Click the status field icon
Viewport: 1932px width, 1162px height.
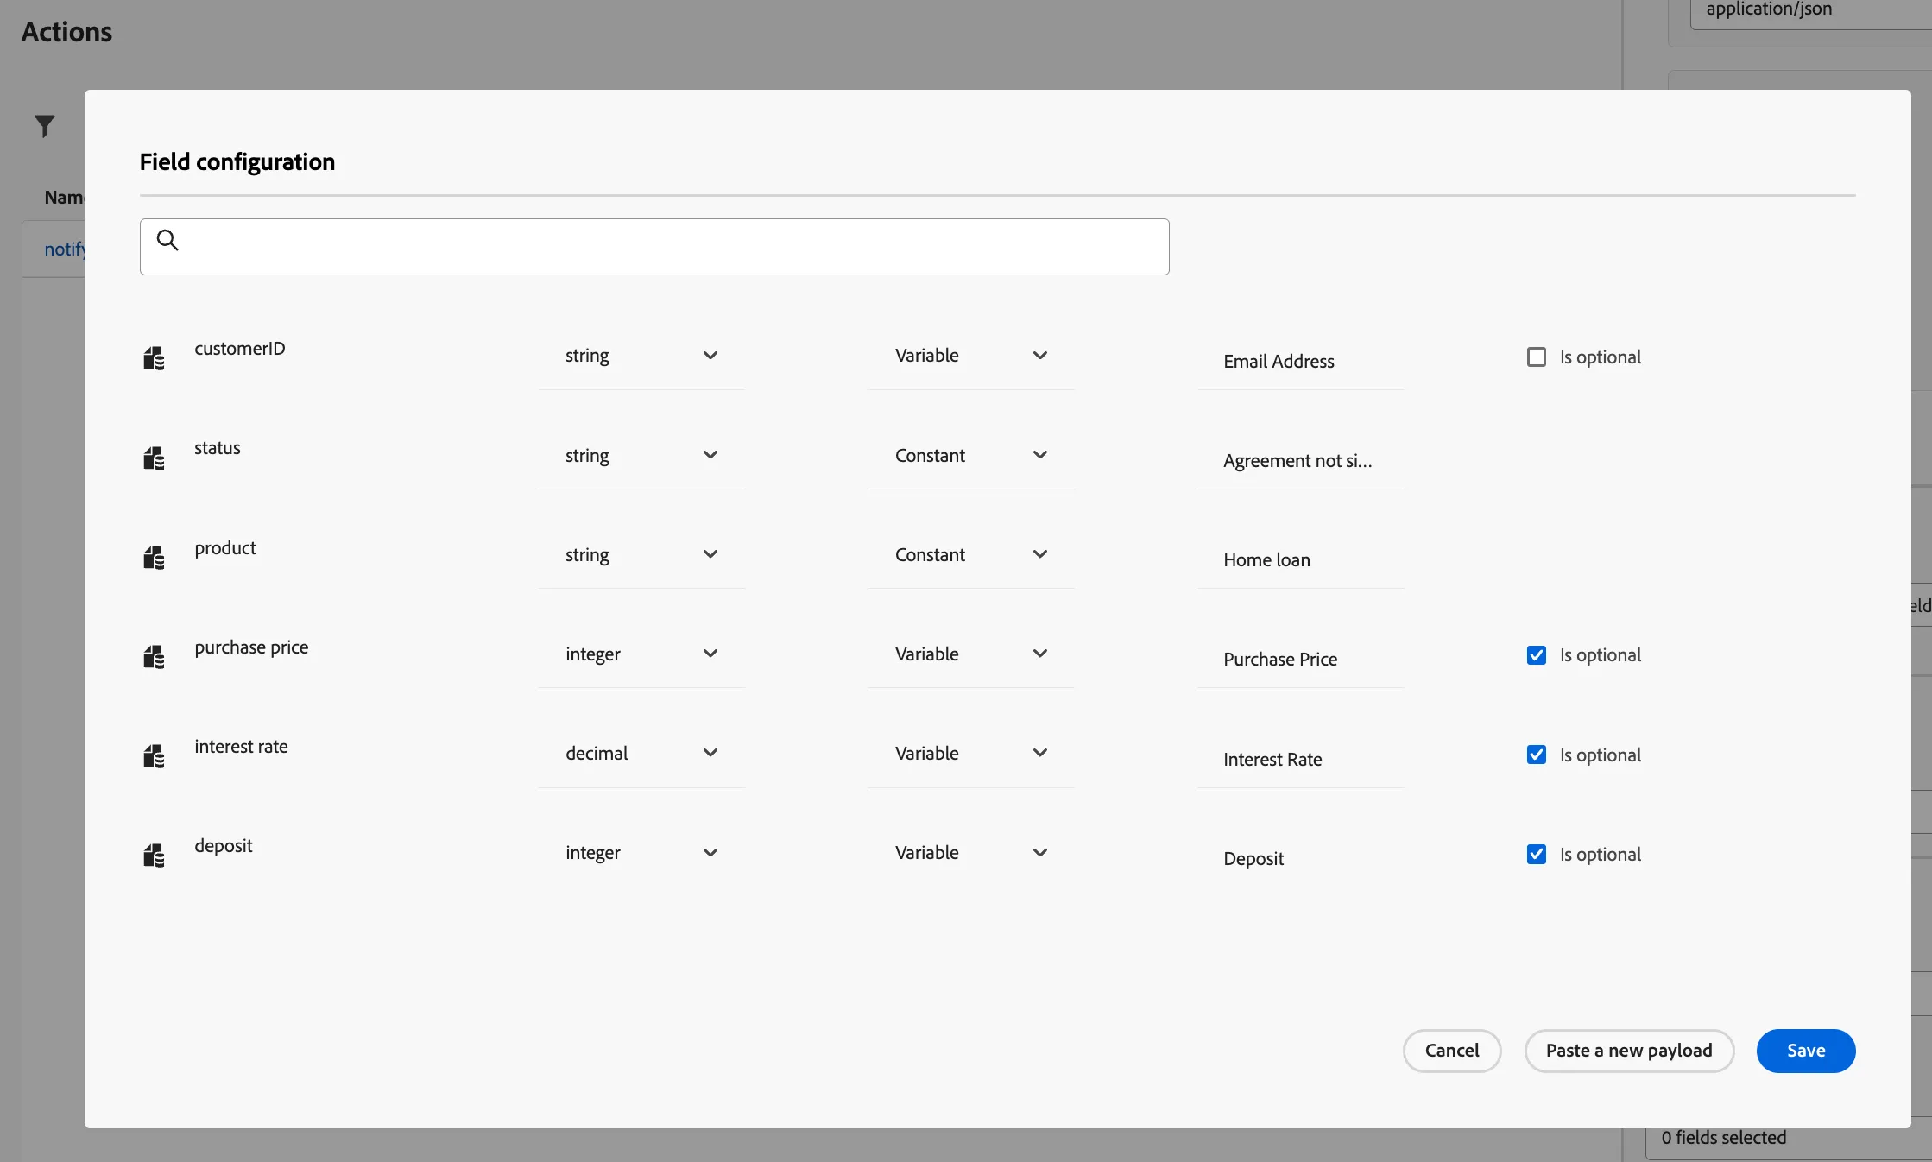(154, 458)
